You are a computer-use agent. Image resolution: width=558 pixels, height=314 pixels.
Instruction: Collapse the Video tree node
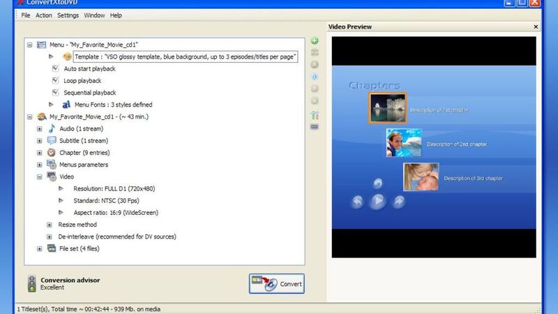(x=40, y=177)
